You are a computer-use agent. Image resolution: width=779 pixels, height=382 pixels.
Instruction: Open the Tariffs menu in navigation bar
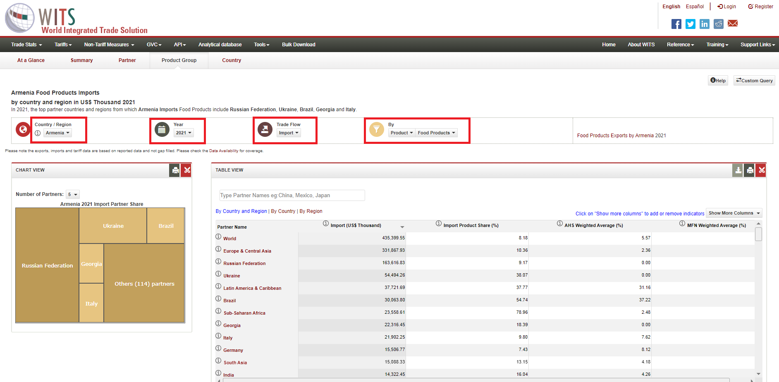pos(63,45)
